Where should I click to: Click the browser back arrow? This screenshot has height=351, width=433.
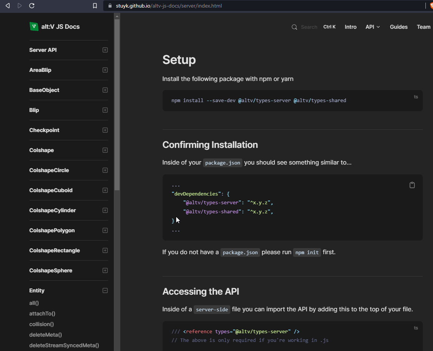[x=8, y=6]
